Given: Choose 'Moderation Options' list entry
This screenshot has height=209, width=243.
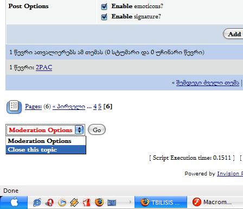Looking at the screenshot, I should point(46,141).
